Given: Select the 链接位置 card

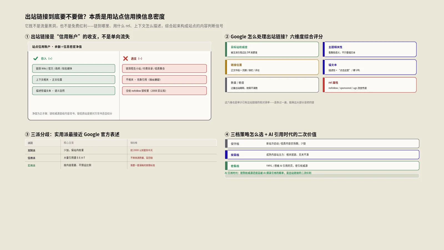Looking at the screenshot, I should pyautogui.click(x=272, y=67).
